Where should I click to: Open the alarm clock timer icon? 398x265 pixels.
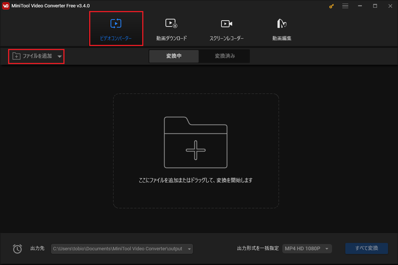click(17, 249)
